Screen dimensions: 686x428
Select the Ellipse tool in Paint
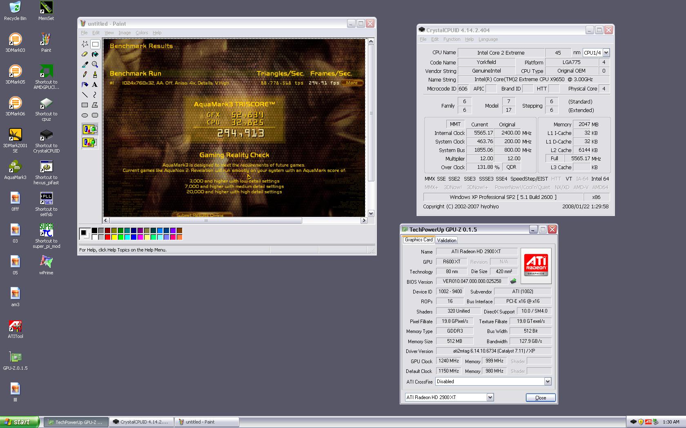[x=85, y=115]
